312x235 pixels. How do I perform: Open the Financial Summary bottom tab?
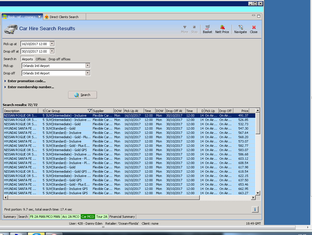pyautogui.click(x=122, y=217)
